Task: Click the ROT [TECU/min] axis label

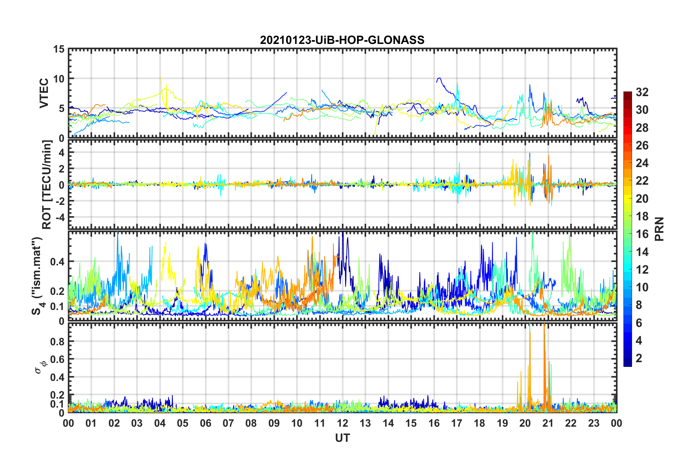Action: click(47, 185)
